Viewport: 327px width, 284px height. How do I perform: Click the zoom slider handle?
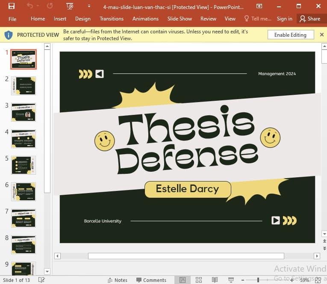(258, 280)
